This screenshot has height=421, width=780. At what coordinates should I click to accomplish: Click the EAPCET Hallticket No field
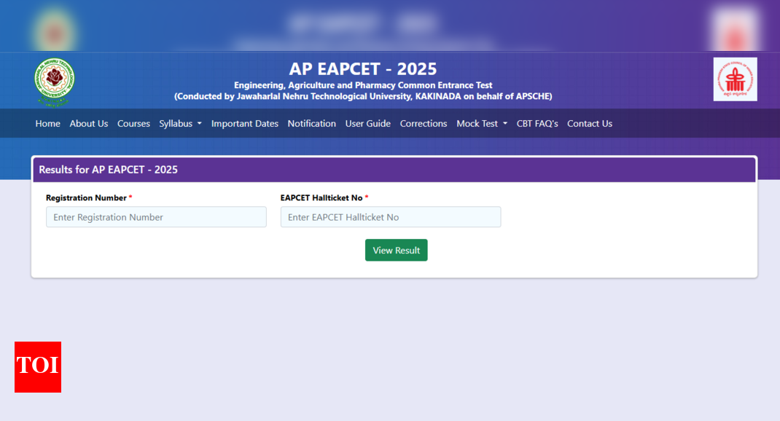tap(390, 217)
